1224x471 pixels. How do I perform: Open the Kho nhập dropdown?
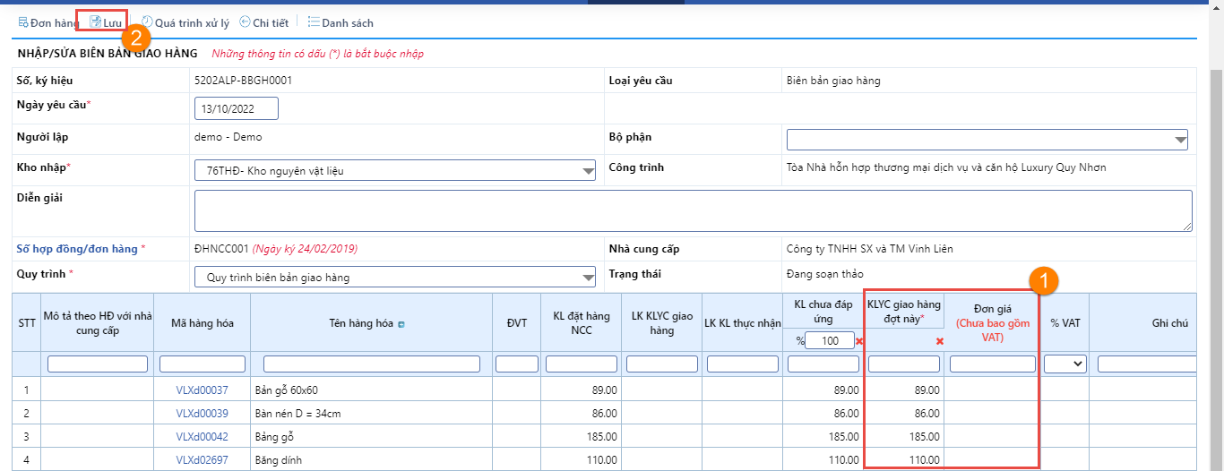(x=395, y=170)
